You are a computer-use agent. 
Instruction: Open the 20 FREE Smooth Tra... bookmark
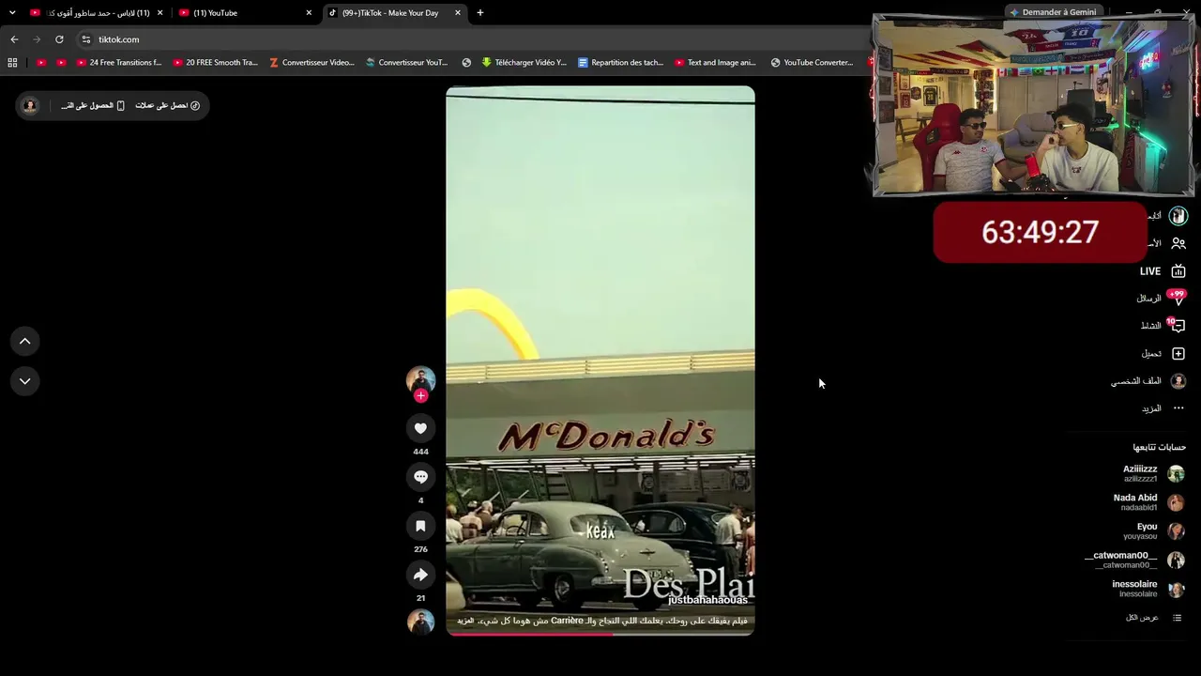(x=216, y=63)
